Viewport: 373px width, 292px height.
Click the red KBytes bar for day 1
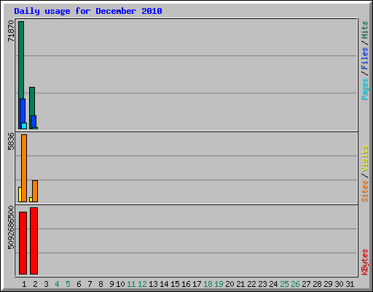coord(23,243)
